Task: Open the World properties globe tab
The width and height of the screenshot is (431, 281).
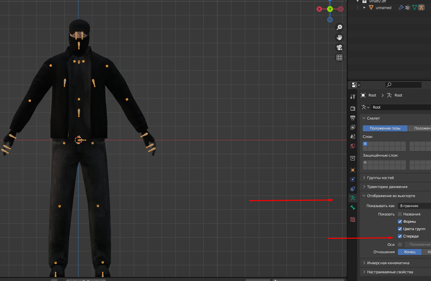Action: pos(352,146)
